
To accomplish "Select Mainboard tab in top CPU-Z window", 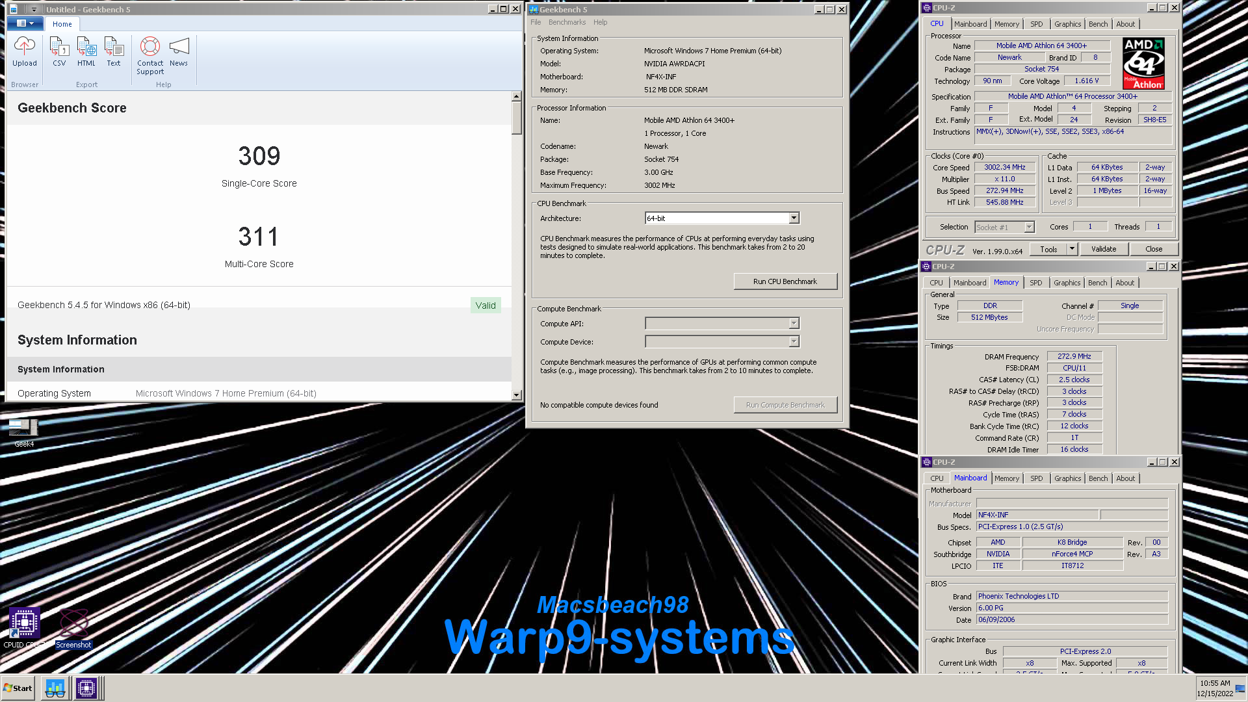I will (970, 24).
